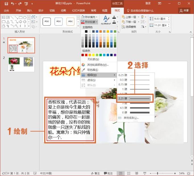
Task: Click the Redo icon
Action: pyautogui.click(x=20, y=4)
